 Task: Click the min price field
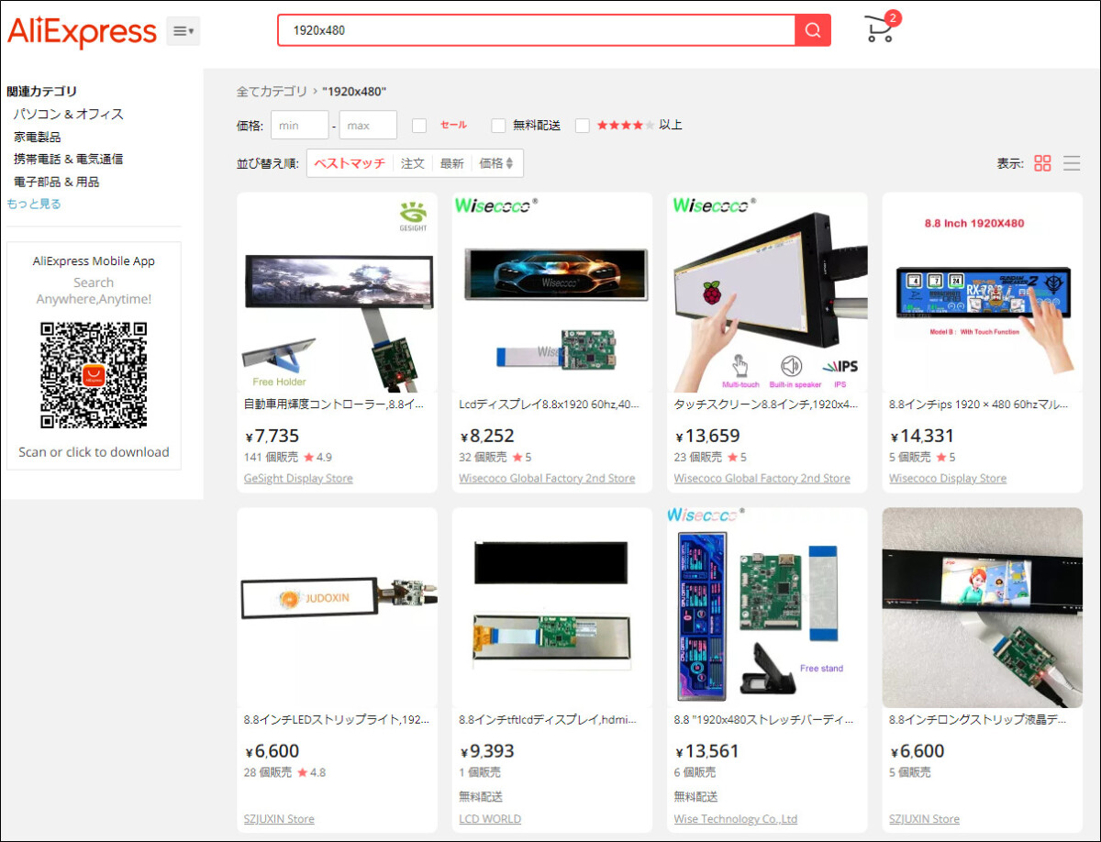(x=299, y=125)
